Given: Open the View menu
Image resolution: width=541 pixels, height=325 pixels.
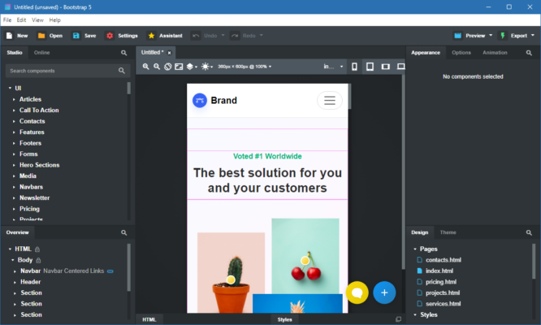Looking at the screenshot, I should pyautogui.click(x=37, y=20).
